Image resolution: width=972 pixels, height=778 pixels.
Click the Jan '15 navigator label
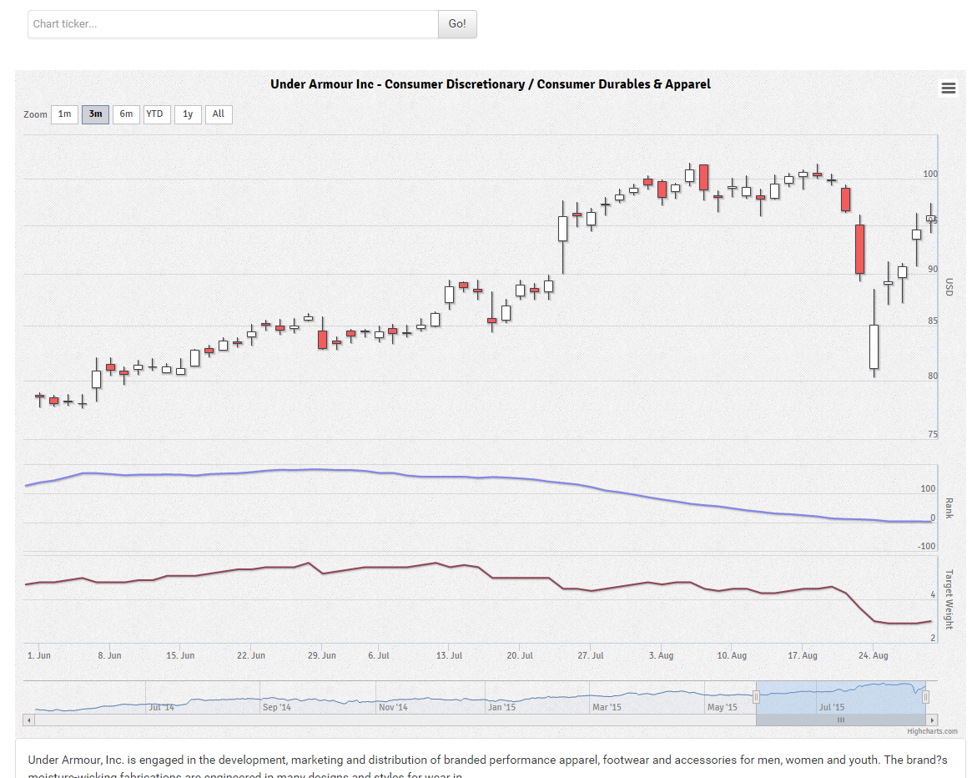(x=501, y=707)
